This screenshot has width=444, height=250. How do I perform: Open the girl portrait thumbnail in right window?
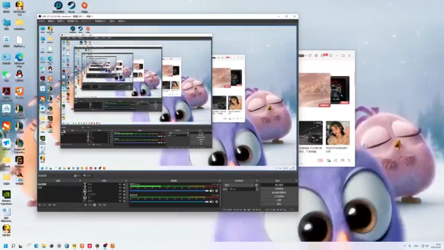(x=338, y=133)
